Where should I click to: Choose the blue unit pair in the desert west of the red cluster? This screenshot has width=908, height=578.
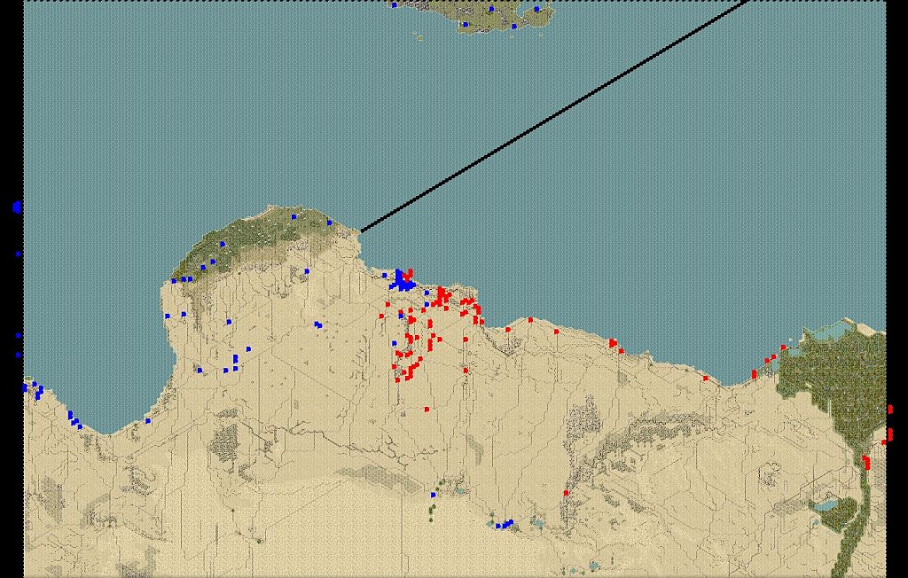pyautogui.click(x=318, y=325)
